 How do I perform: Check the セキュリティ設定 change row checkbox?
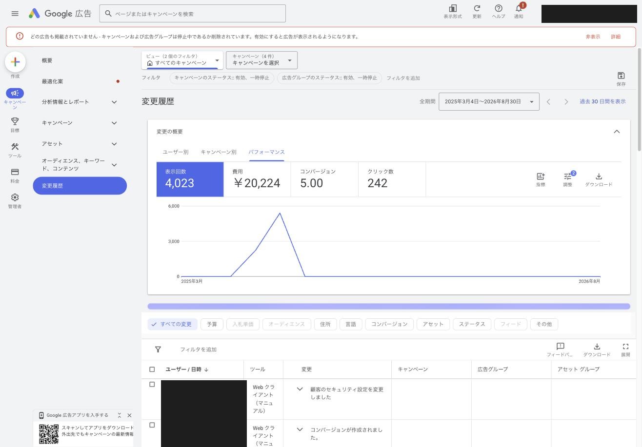(x=152, y=385)
